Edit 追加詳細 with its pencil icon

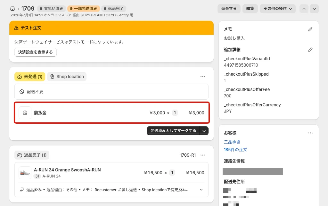click(x=310, y=50)
